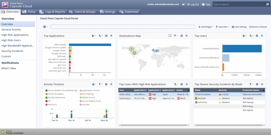Open High Risk Applications in sidebar
This screenshot has height=135, width=271.
pos(15,35)
